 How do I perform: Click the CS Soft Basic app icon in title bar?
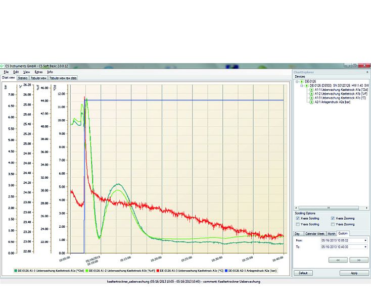click(x=3, y=66)
